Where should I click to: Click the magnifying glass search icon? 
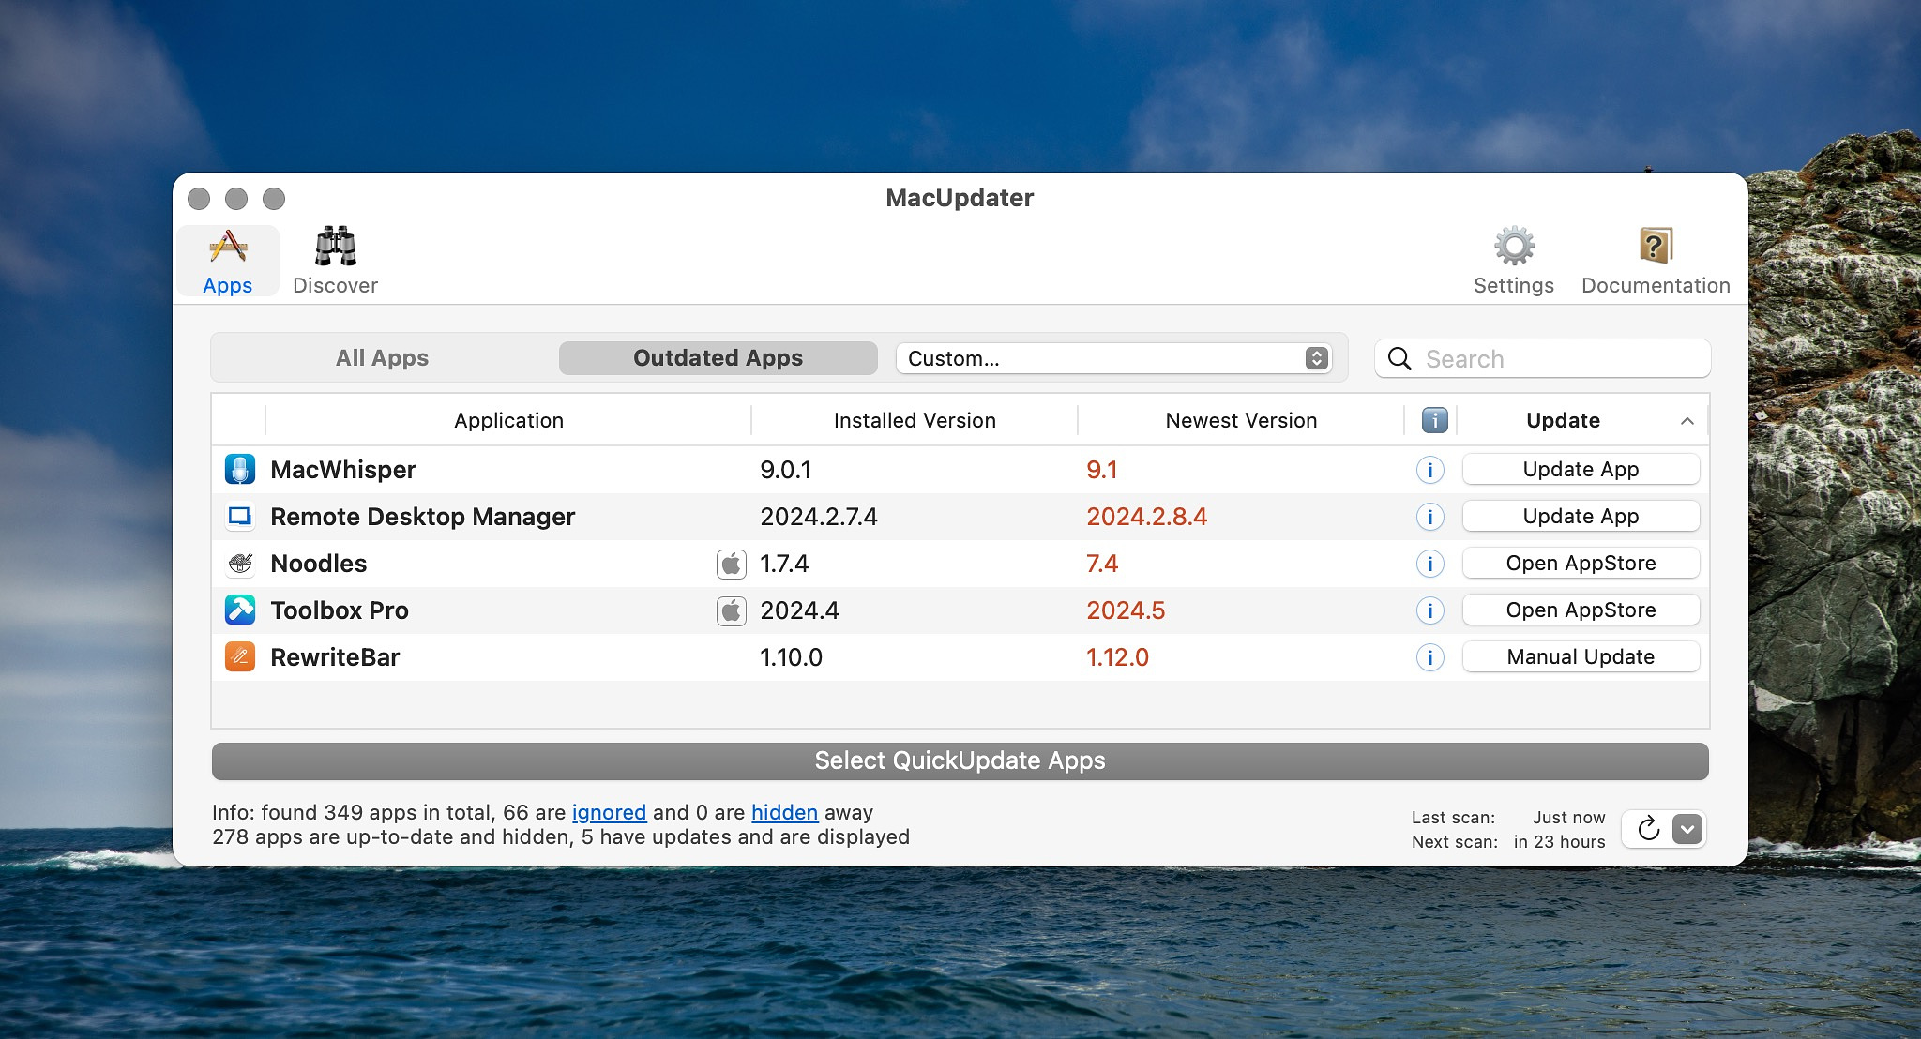click(x=1399, y=359)
